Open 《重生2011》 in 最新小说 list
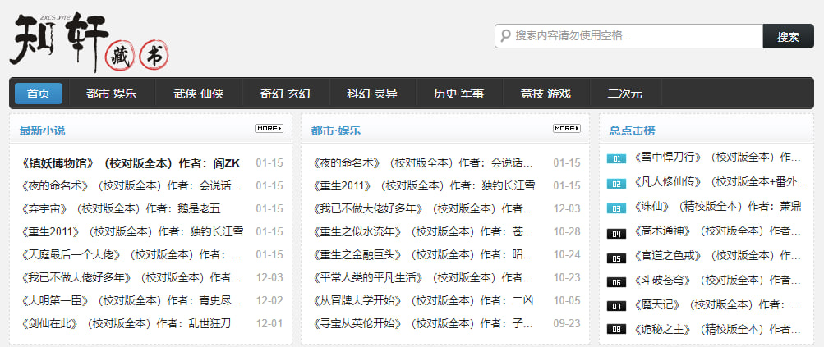Image resolution: width=824 pixels, height=347 pixels. click(x=131, y=231)
